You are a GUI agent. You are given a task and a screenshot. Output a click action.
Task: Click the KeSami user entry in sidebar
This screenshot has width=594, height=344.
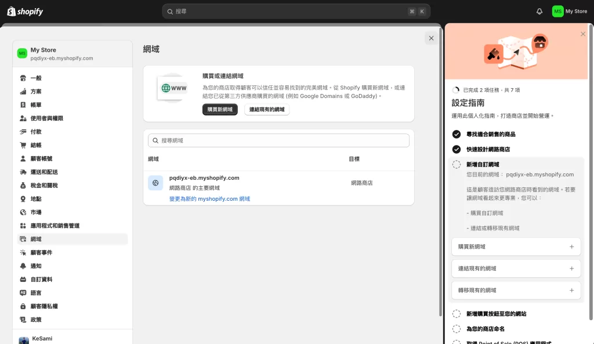pyautogui.click(x=73, y=339)
